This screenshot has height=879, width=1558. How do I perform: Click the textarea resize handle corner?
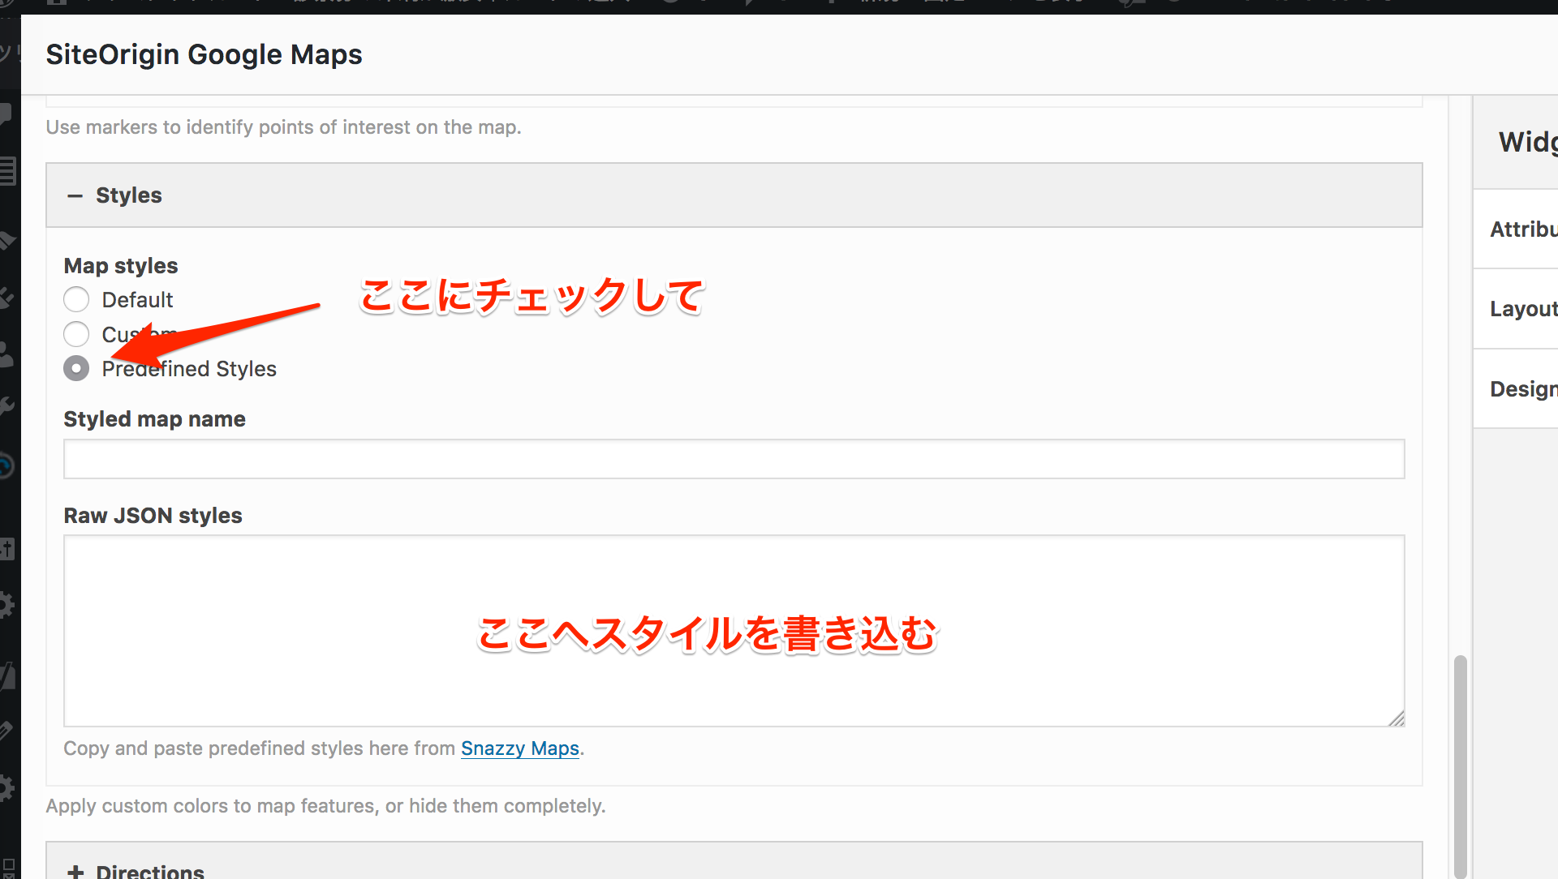click(1396, 718)
